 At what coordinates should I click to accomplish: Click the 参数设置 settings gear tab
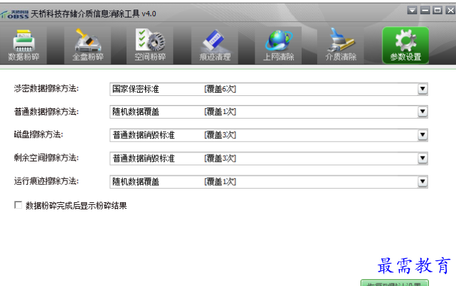tap(406, 45)
